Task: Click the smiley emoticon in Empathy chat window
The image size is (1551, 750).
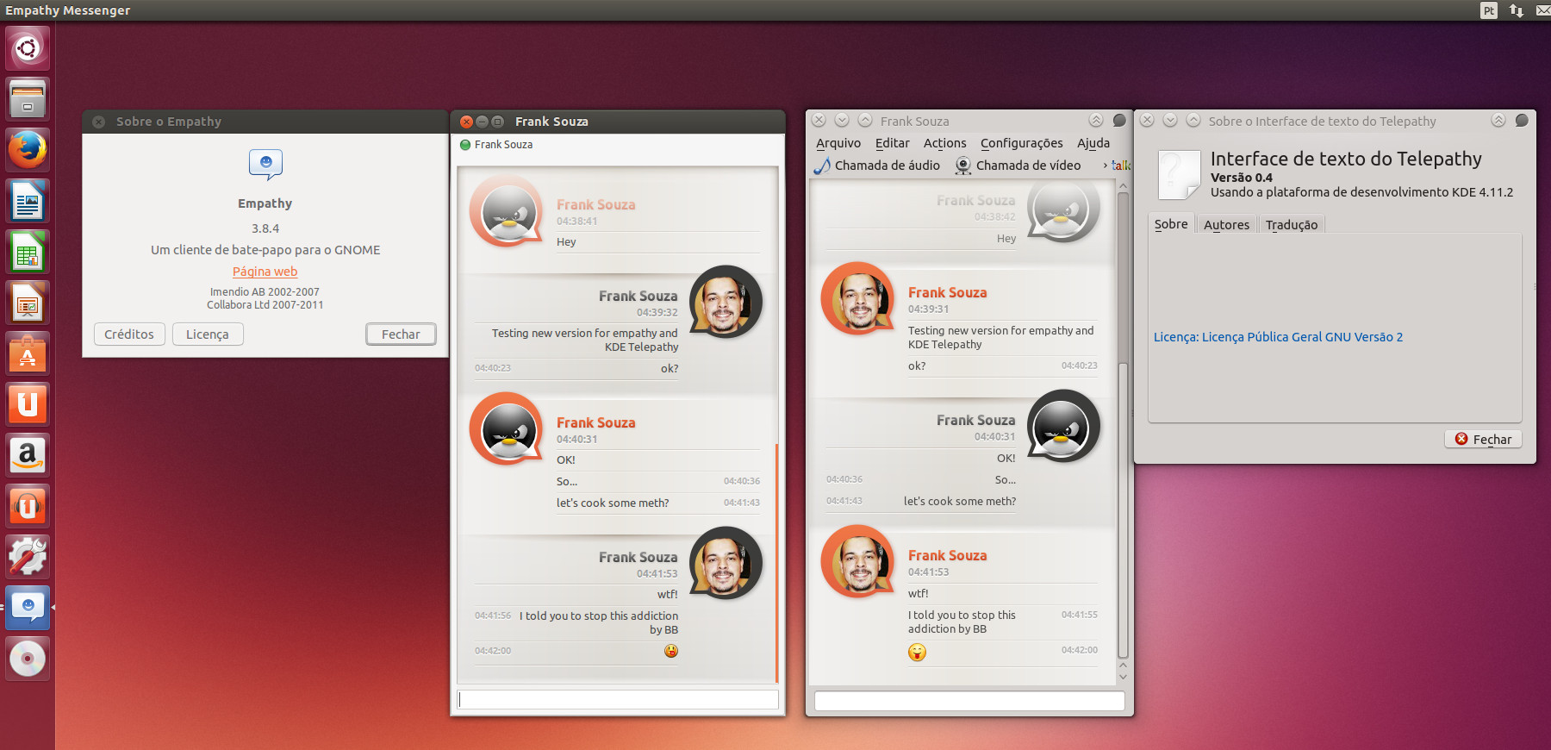Action: pos(671,651)
